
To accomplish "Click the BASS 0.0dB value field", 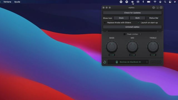I will pyautogui.click(x=112, y=55).
